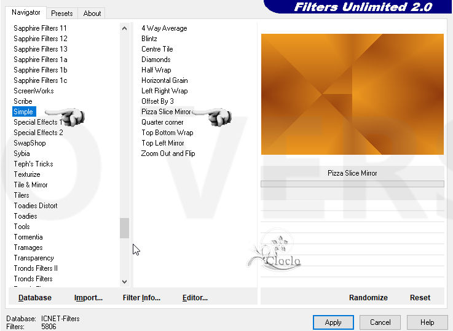This screenshot has height=331, width=453.
Task: Click the Cancel button
Action: pos(380,322)
